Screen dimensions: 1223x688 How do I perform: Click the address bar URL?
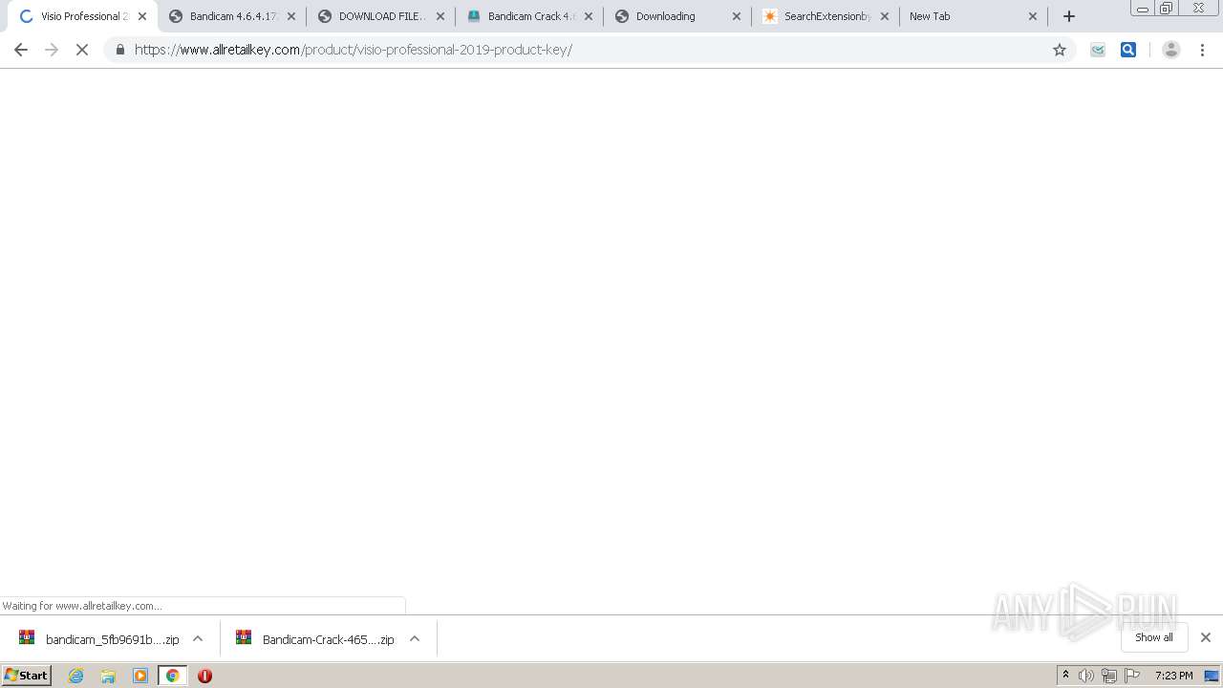(x=354, y=50)
